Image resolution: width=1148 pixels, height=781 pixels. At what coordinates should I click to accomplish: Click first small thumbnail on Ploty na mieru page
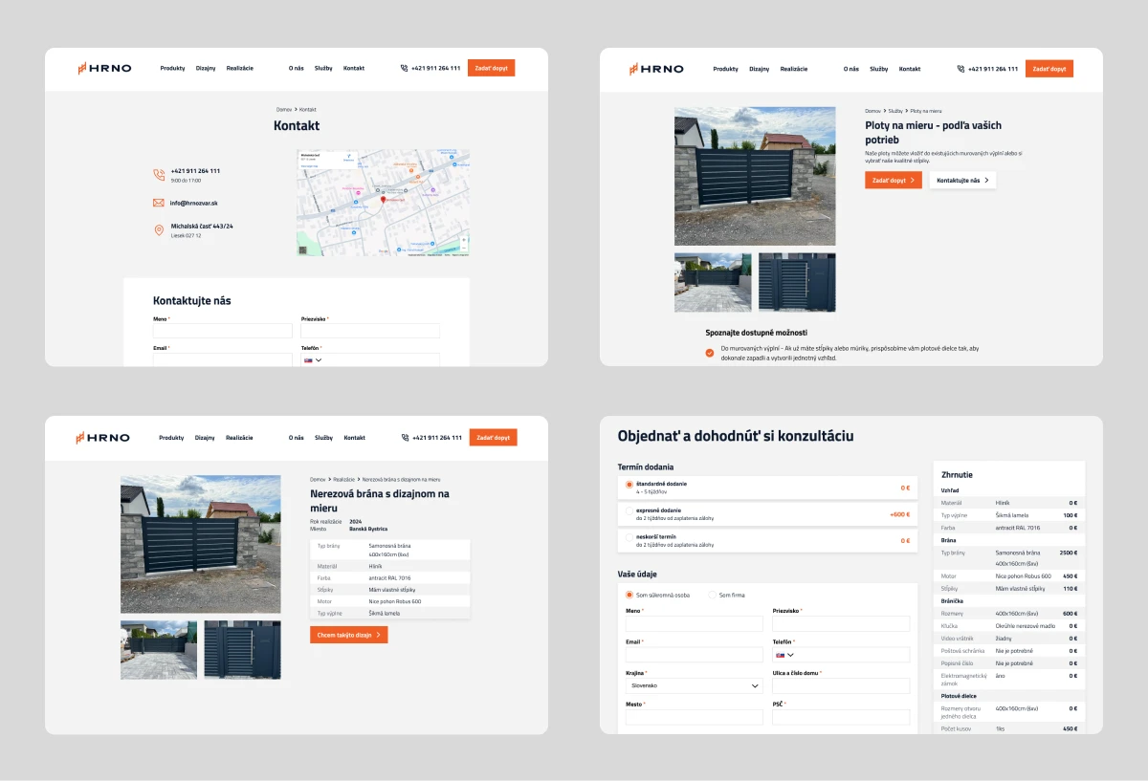[x=713, y=282]
